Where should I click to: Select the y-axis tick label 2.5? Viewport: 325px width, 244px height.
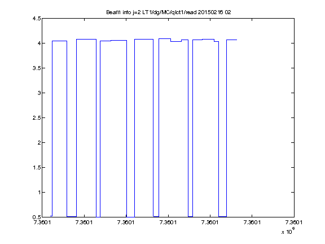click(37, 117)
